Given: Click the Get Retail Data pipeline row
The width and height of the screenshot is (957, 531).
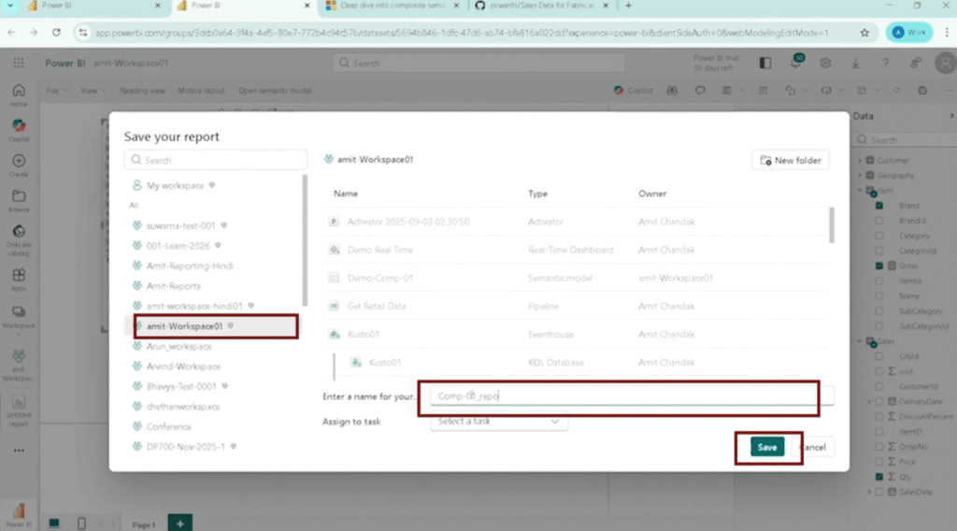Looking at the screenshot, I should click(576, 307).
